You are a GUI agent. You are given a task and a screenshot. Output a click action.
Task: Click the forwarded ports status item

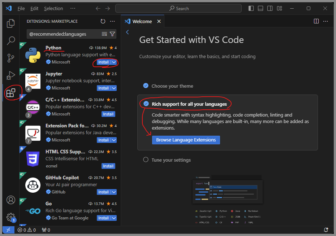(46, 230)
